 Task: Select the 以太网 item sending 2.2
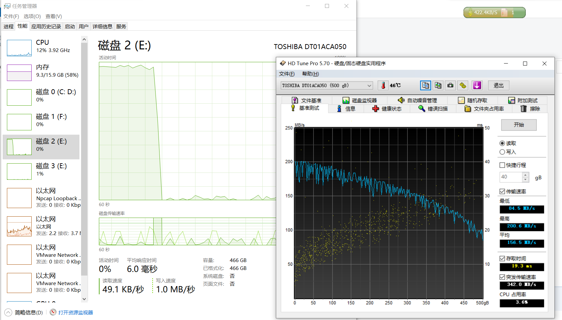point(41,226)
